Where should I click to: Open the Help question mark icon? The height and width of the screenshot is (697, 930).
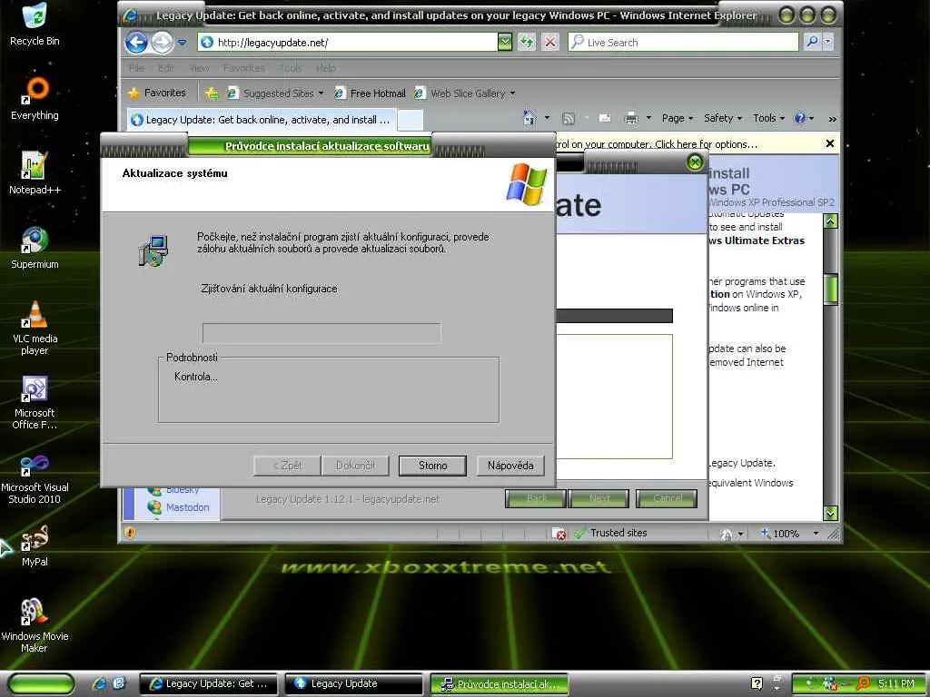point(799,118)
